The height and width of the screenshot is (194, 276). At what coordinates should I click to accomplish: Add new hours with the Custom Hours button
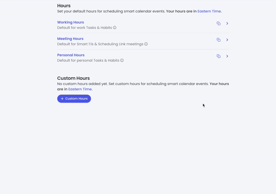click(74, 99)
